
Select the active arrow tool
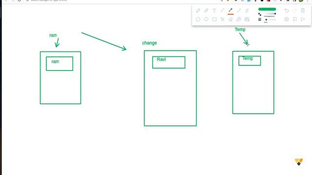click(x=231, y=10)
